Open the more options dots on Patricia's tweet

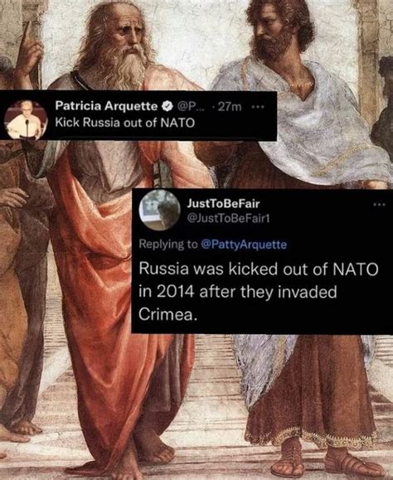(x=256, y=107)
